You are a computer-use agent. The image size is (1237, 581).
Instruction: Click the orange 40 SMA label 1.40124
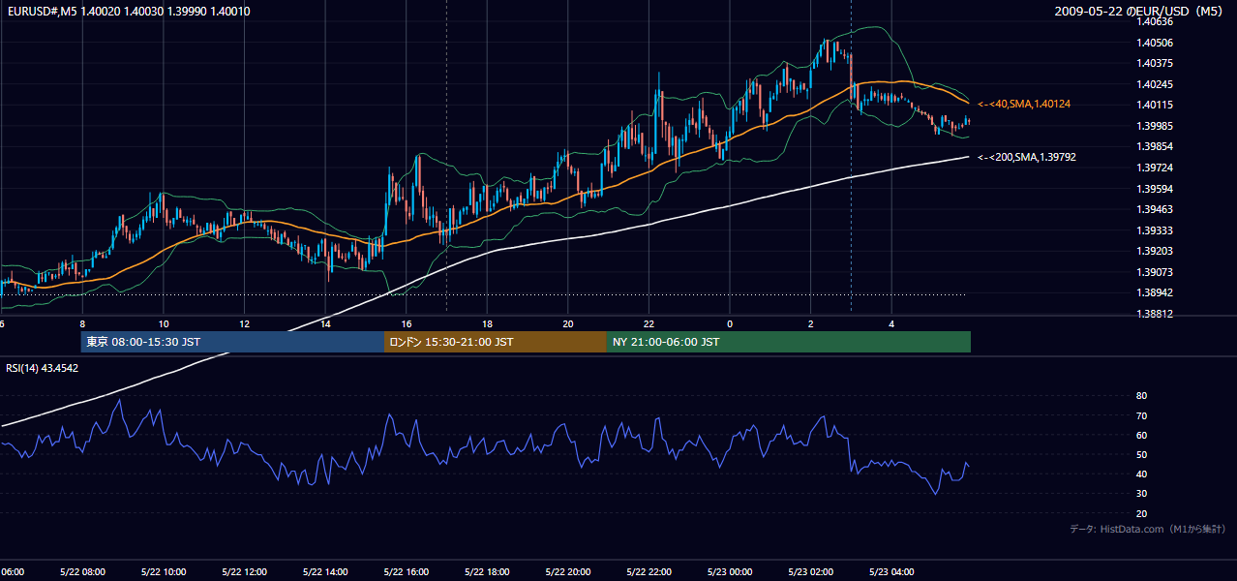1024,104
